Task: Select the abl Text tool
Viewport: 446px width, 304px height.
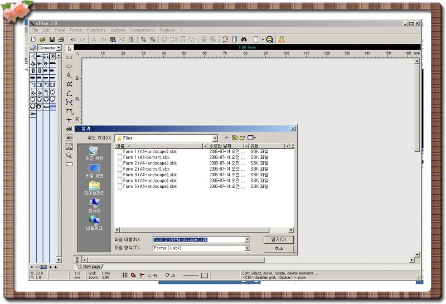Action: pos(69,129)
